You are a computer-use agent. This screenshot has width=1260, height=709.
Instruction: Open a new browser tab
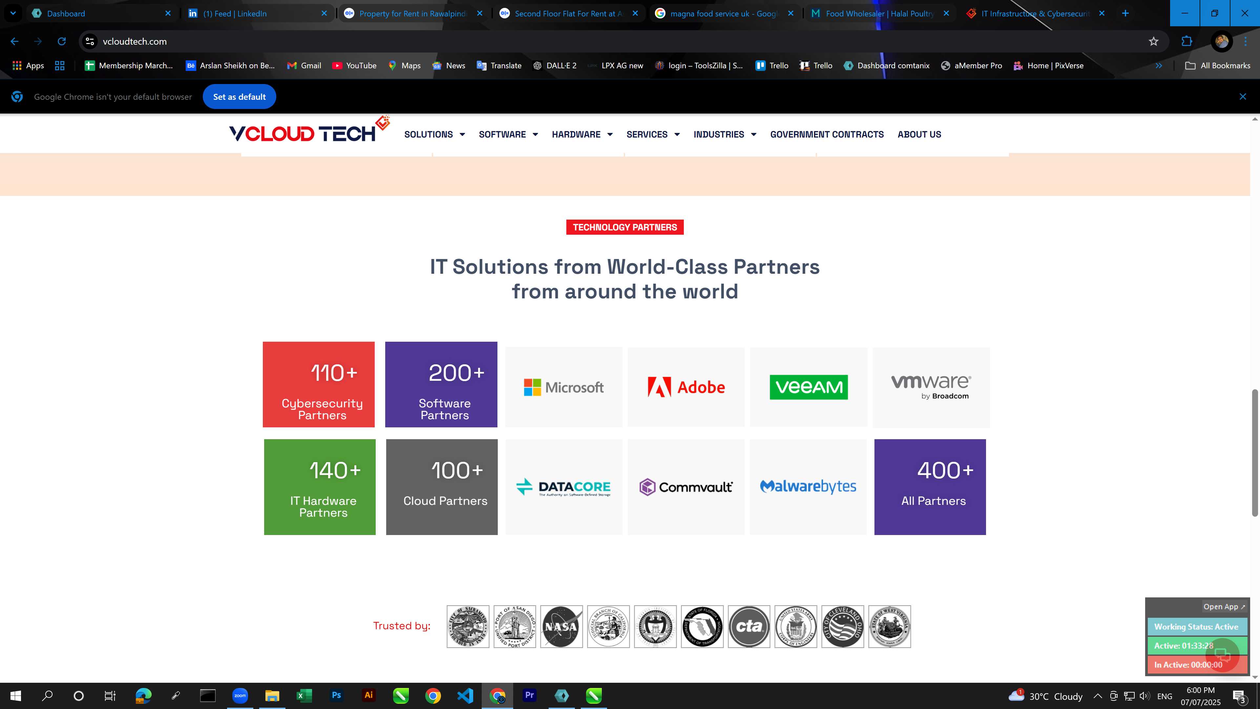coord(1125,13)
